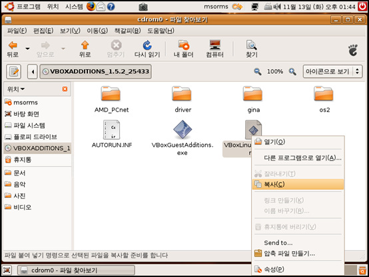
Task: Click the Search (찾기) magnifier icon
Action: (251, 45)
